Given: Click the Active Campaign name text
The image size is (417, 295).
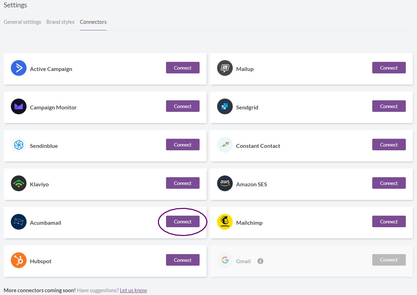Looking at the screenshot, I should (51, 69).
